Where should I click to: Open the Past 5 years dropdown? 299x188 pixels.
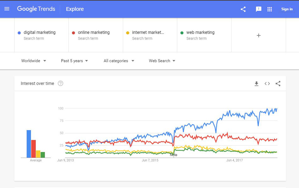pos(74,61)
